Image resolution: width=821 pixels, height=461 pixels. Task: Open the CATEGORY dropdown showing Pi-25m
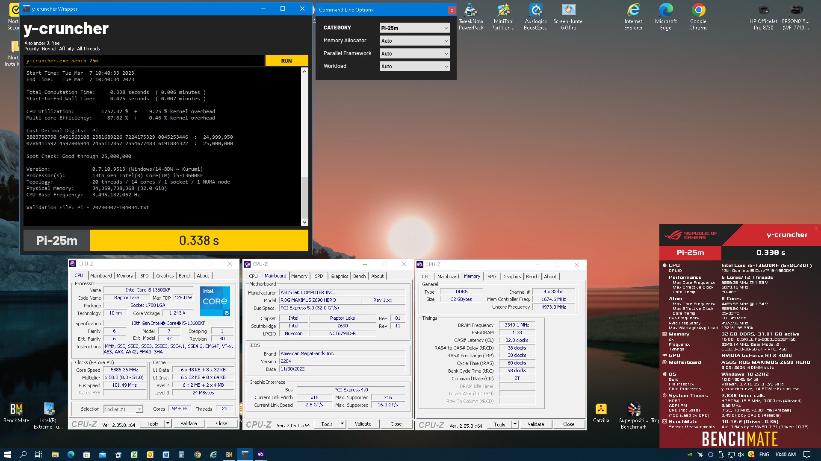click(415, 28)
